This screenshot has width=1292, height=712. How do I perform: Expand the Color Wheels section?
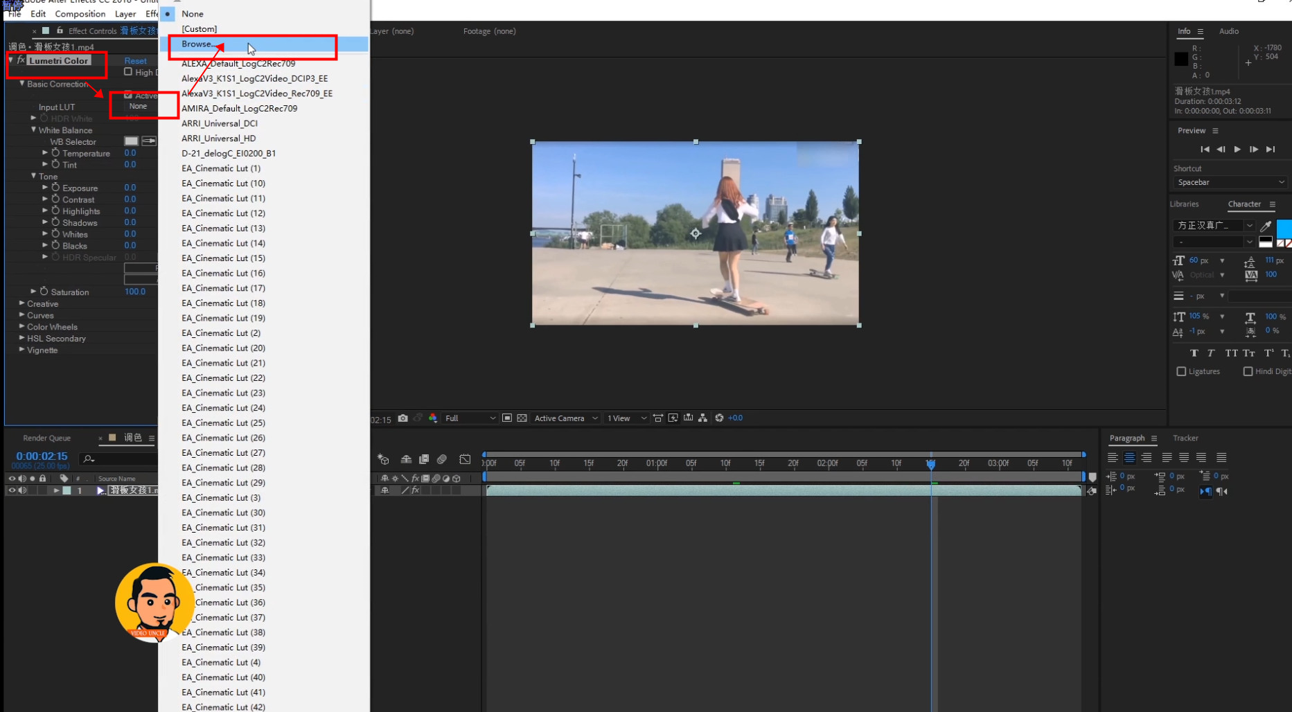pyautogui.click(x=22, y=326)
